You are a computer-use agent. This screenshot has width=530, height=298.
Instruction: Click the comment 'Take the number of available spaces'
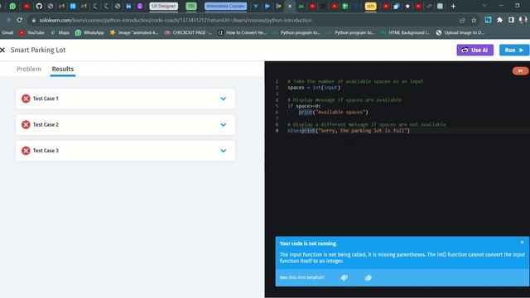point(355,81)
